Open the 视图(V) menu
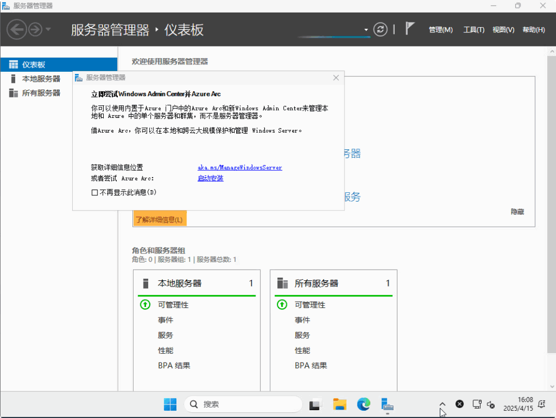 pyautogui.click(x=503, y=30)
